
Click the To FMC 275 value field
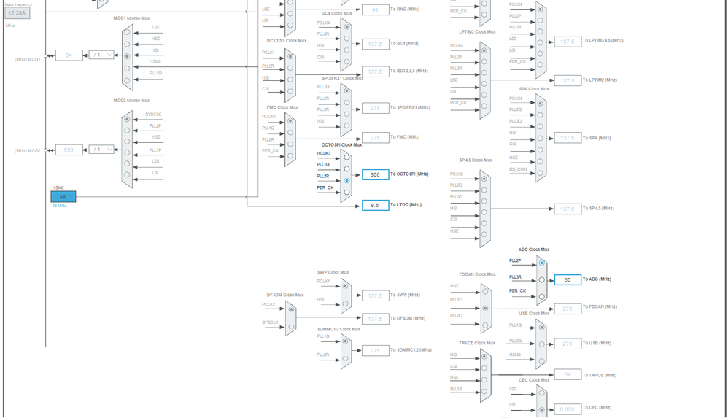coord(375,138)
